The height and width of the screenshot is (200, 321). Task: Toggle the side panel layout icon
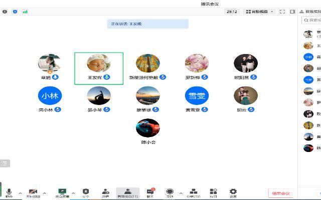(292, 11)
